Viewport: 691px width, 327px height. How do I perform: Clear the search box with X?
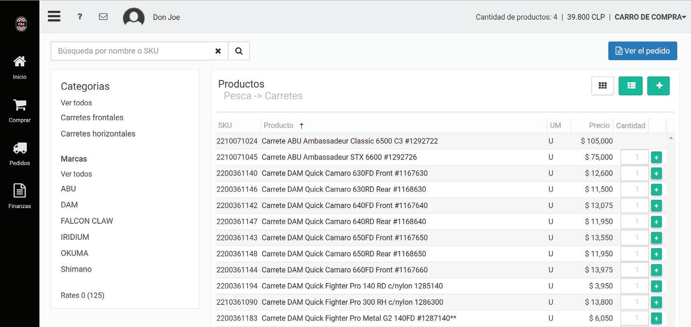pyautogui.click(x=218, y=51)
